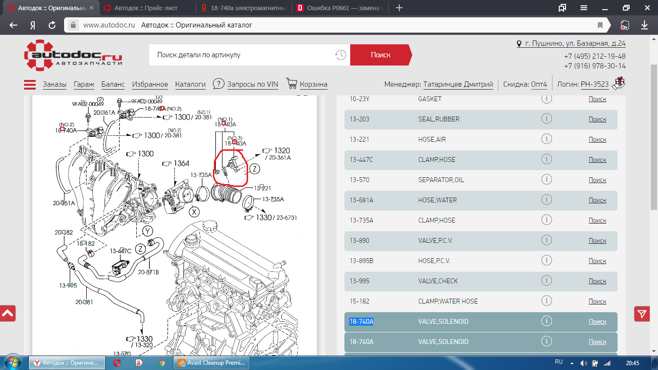The image size is (658, 370).
Task: Open Avast Cleanup Premium taskbar window
Action: [x=212, y=363]
